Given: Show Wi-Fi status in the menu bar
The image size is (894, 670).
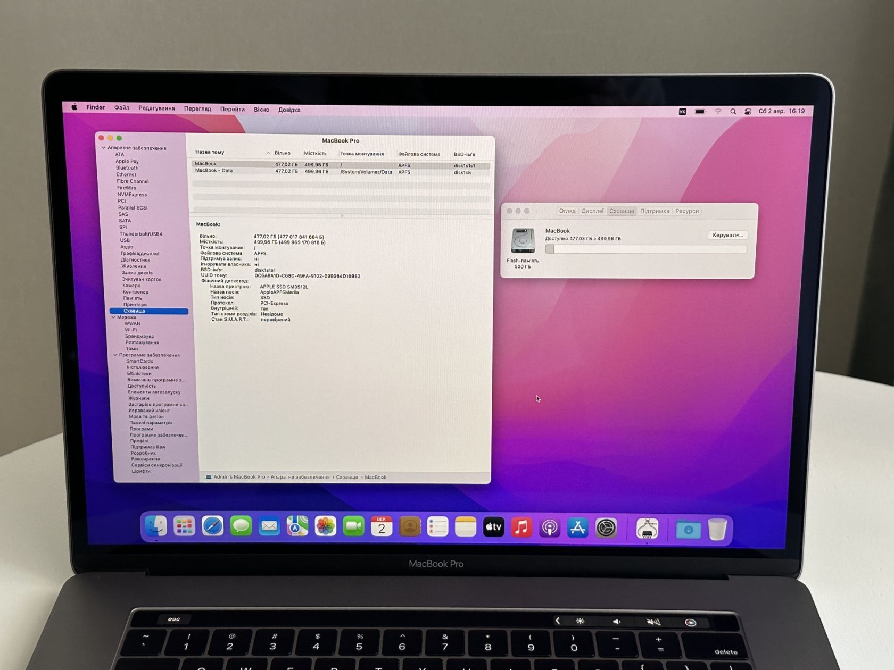Looking at the screenshot, I should (x=718, y=112).
